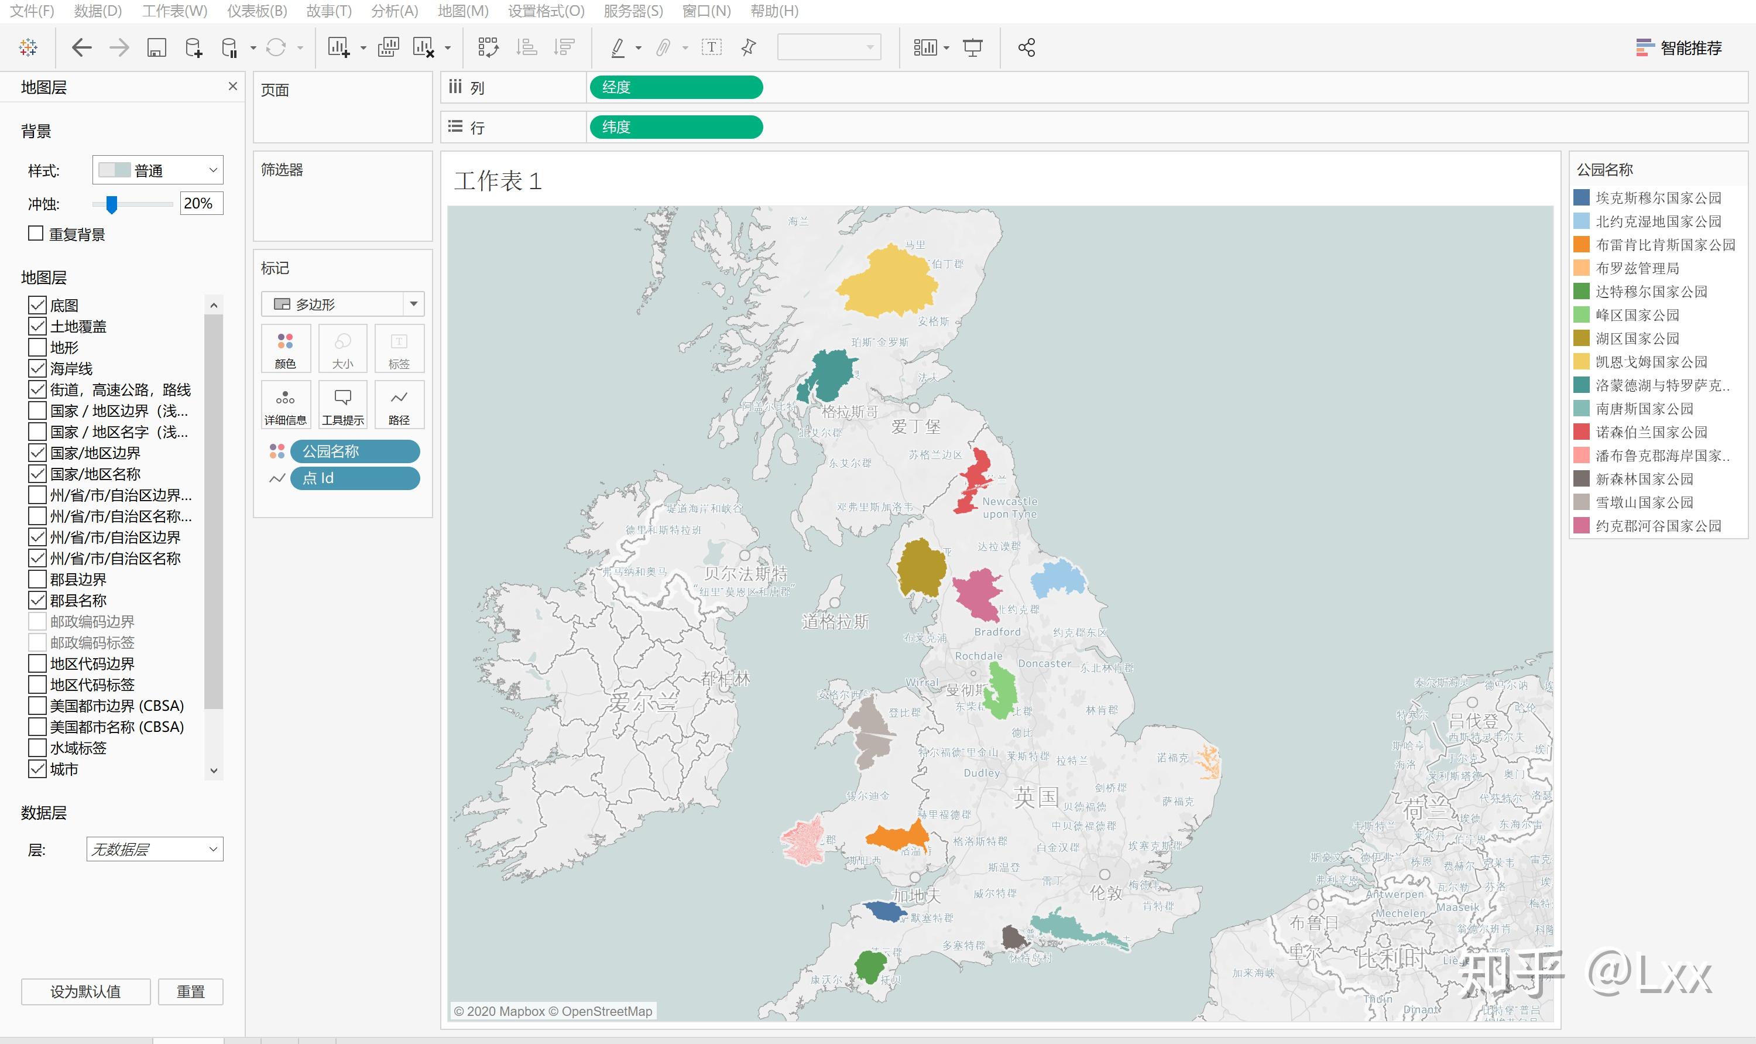Click the 冲蚀 washout slider handle
This screenshot has height=1044, width=1756.
pos(111,204)
